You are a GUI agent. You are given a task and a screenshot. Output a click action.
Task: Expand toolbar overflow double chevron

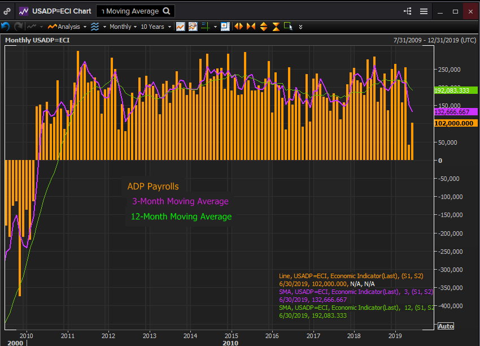(x=300, y=27)
